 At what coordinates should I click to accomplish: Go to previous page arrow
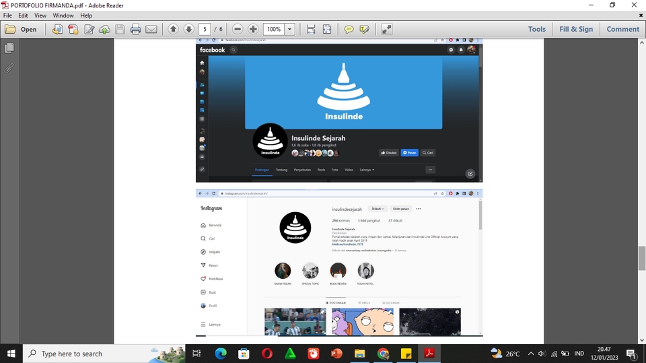click(x=174, y=29)
